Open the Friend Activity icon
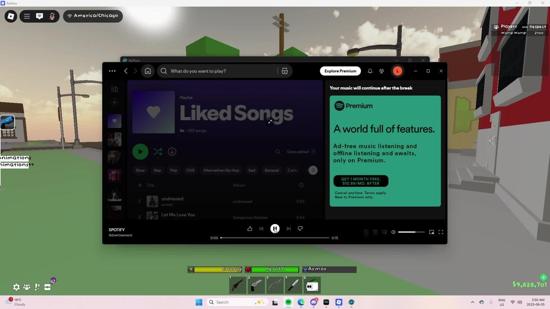The width and height of the screenshot is (550, 309). tap(382, 71)
